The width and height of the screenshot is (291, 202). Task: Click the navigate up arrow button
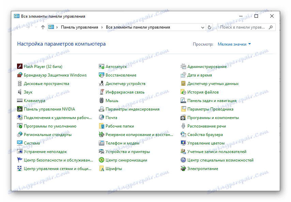pyautogui.click(x=42, y=27)
